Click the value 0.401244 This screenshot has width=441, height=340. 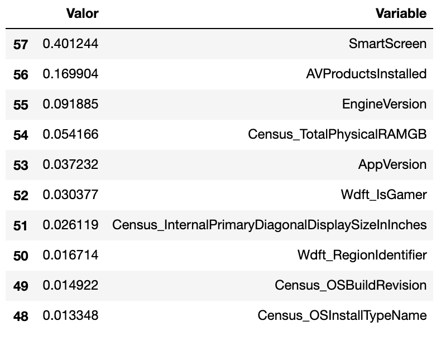point(70,44)
